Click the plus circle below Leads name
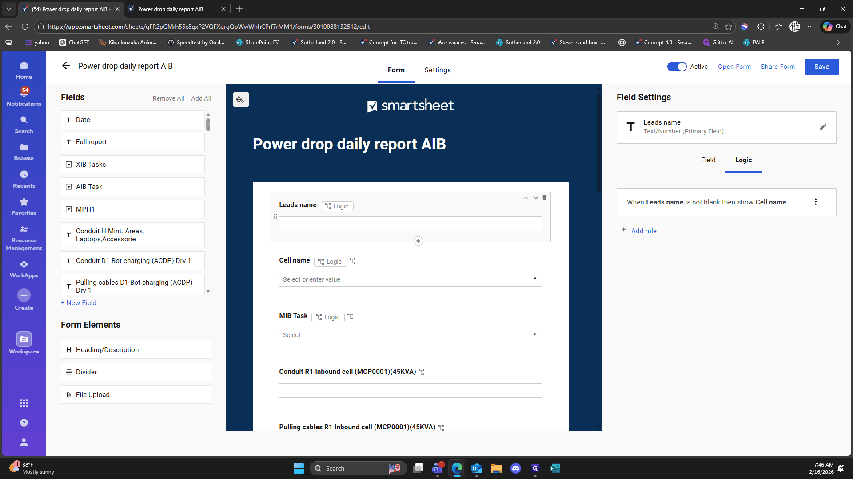The image size is (853, 479). [418, 241]
